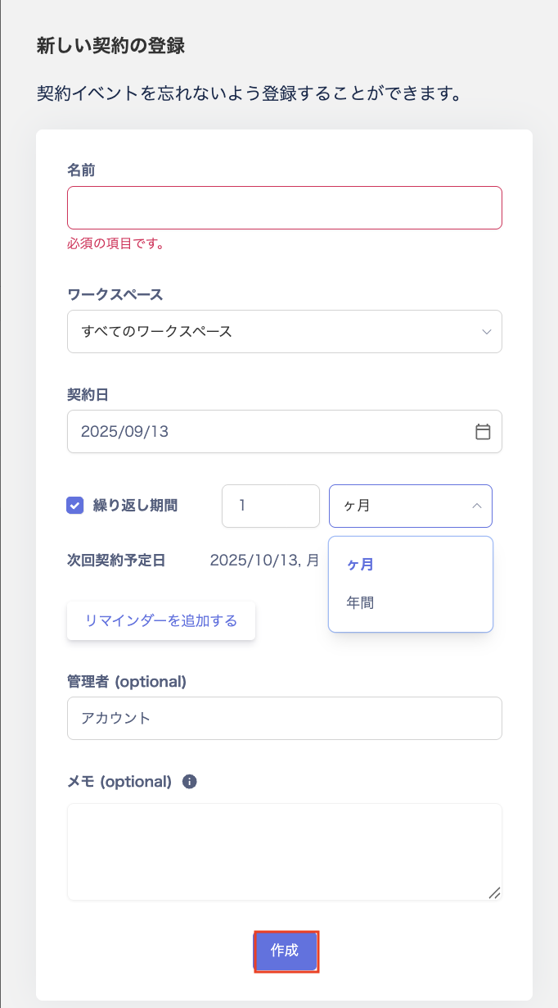Choose 年間 from the dropdown list
The height and width of the screenshot is (1008, 558).
[361, 602]
